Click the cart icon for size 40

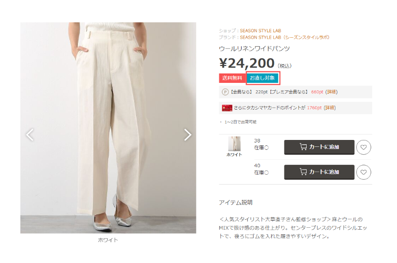pyautogui.click(x=303, y=172)
